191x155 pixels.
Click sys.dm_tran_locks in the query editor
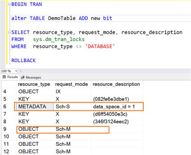pyautogui.click(x=59, y=39)
